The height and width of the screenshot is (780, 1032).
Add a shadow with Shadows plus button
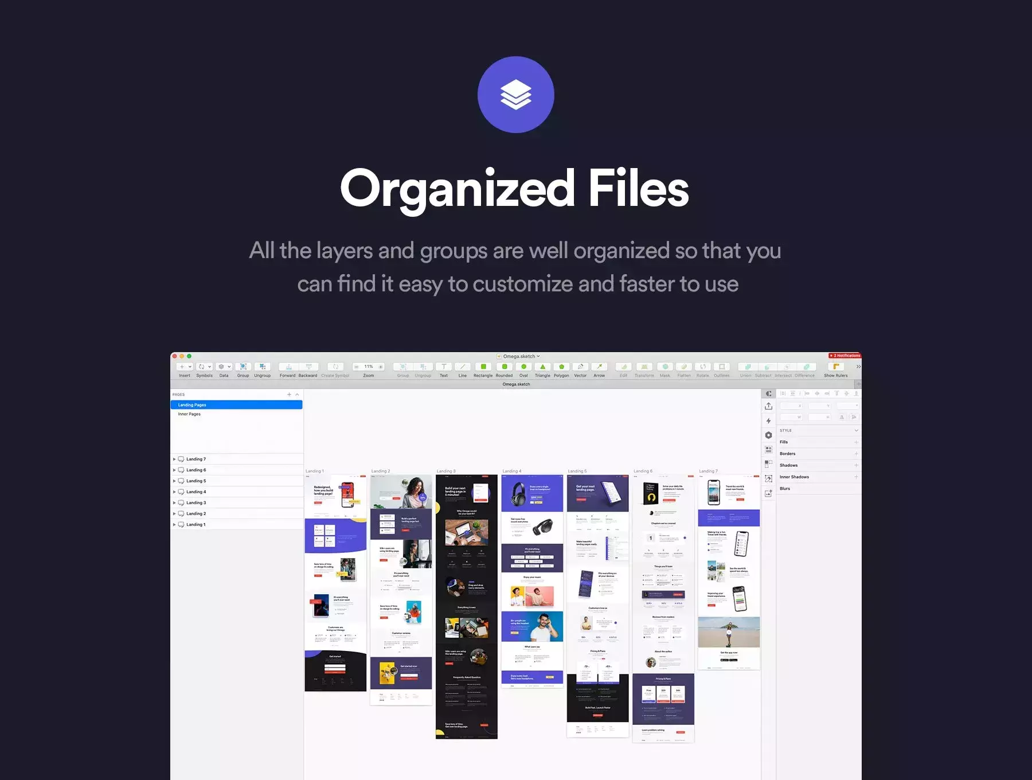(x=857, y=465)
